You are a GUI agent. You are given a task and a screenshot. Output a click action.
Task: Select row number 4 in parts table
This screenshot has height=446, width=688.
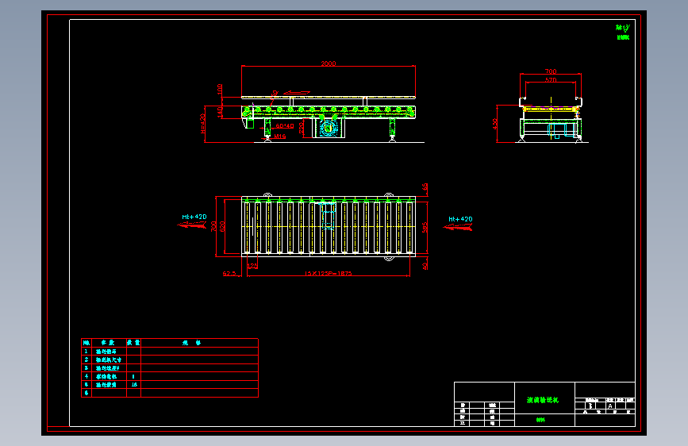(x=86, y=376)
